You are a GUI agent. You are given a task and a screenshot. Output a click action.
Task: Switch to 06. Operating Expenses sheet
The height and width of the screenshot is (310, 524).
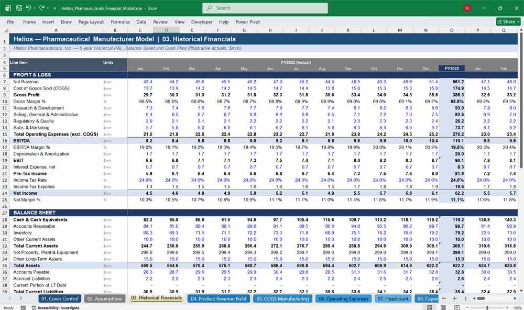click(344, 298)
